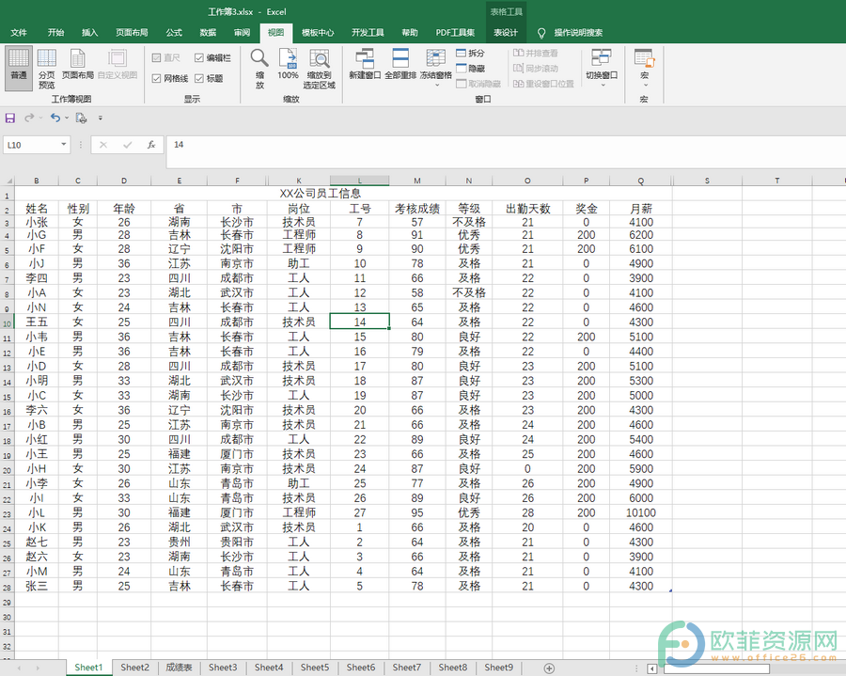This screenshot has height=676, width=846.
Task: Split the window (拆分)
Action: pyautogui.click(x=471, y=53)
